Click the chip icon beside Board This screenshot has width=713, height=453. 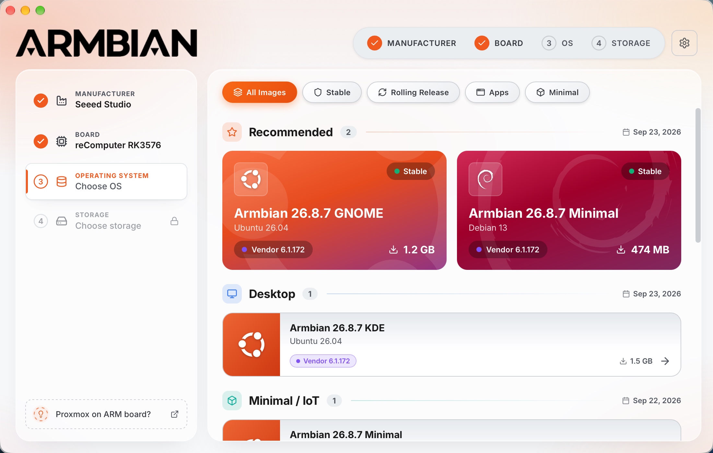(x=62, y=141)
